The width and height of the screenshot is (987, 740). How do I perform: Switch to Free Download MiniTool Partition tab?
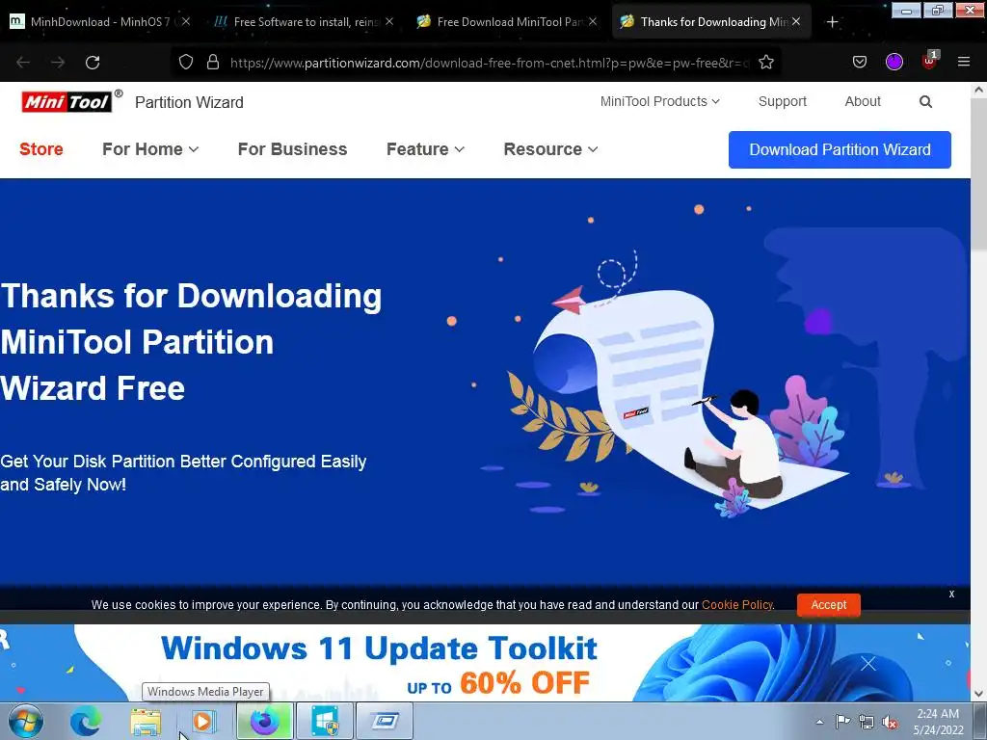tap(507, 22)
